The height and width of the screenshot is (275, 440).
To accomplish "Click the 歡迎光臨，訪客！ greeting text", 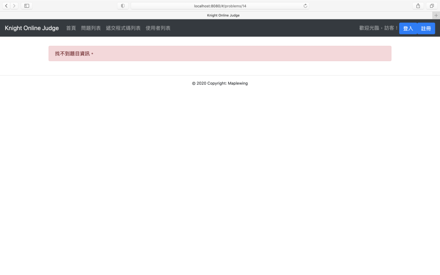I will [378, 28].
